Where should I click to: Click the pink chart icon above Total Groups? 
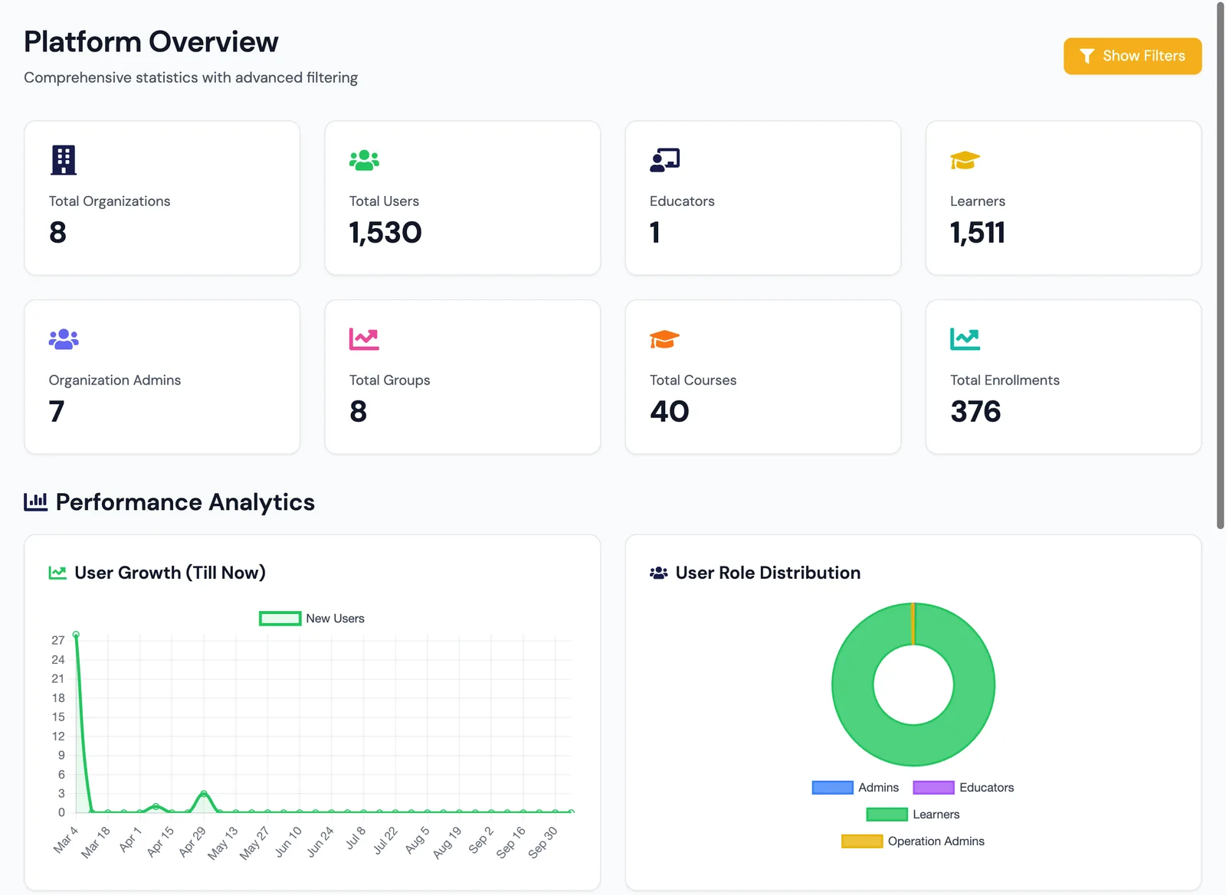coord(364,339)
